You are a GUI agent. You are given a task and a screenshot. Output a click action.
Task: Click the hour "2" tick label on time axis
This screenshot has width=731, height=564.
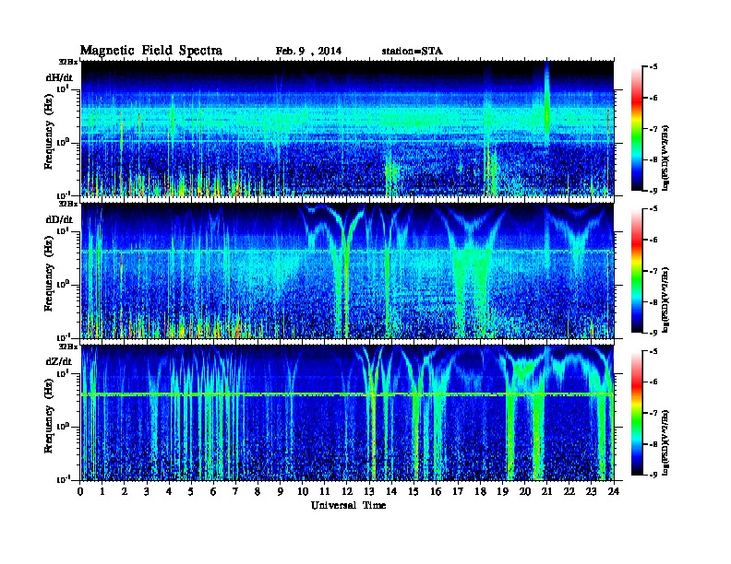(125, 491)
